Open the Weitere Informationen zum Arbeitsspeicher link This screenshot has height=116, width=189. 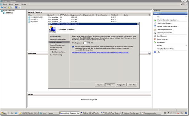tap(100, 52)
